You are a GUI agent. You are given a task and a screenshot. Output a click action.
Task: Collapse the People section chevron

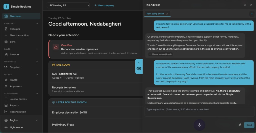(37, 74)
